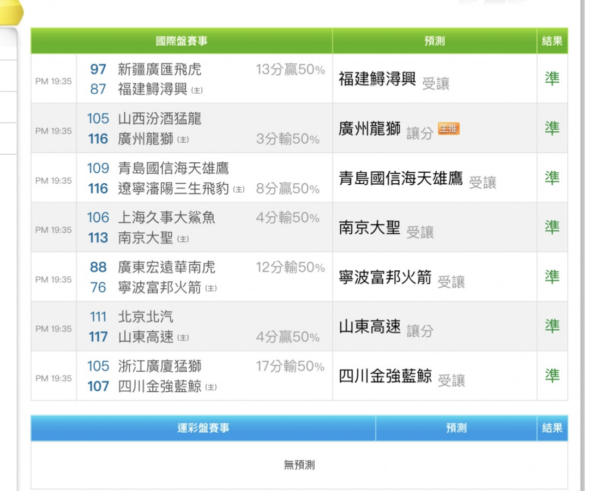Click score 116 beside 遼寧瀋陽三生飛豹
The width and height of the screenshot is (589, 491).
point(98,189)
